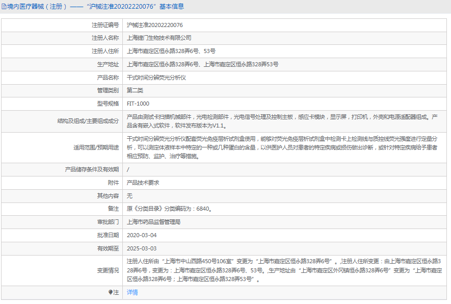Screen dimensions: 451x304
Task: Click intended use paragraph about 荧光免疫层析试剂盒
Action: 282,148
